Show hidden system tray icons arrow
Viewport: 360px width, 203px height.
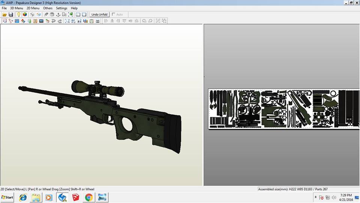click(316, 197)
